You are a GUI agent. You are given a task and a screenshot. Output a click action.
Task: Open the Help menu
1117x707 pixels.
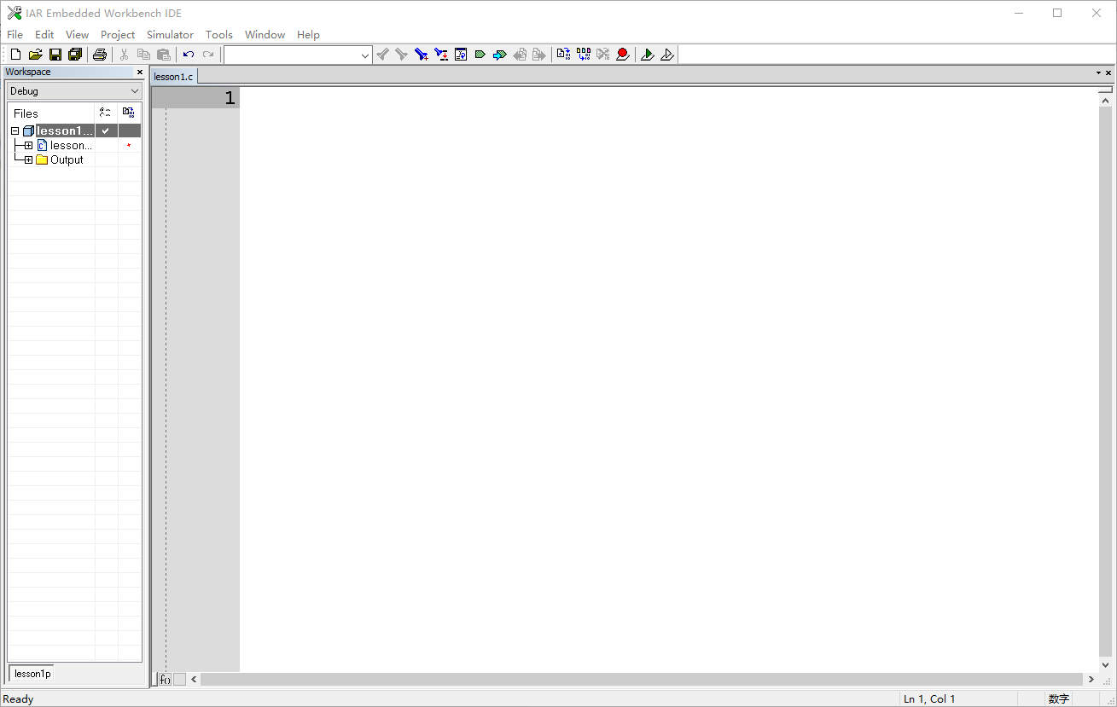pyautogui.click(x=309, y=35)
